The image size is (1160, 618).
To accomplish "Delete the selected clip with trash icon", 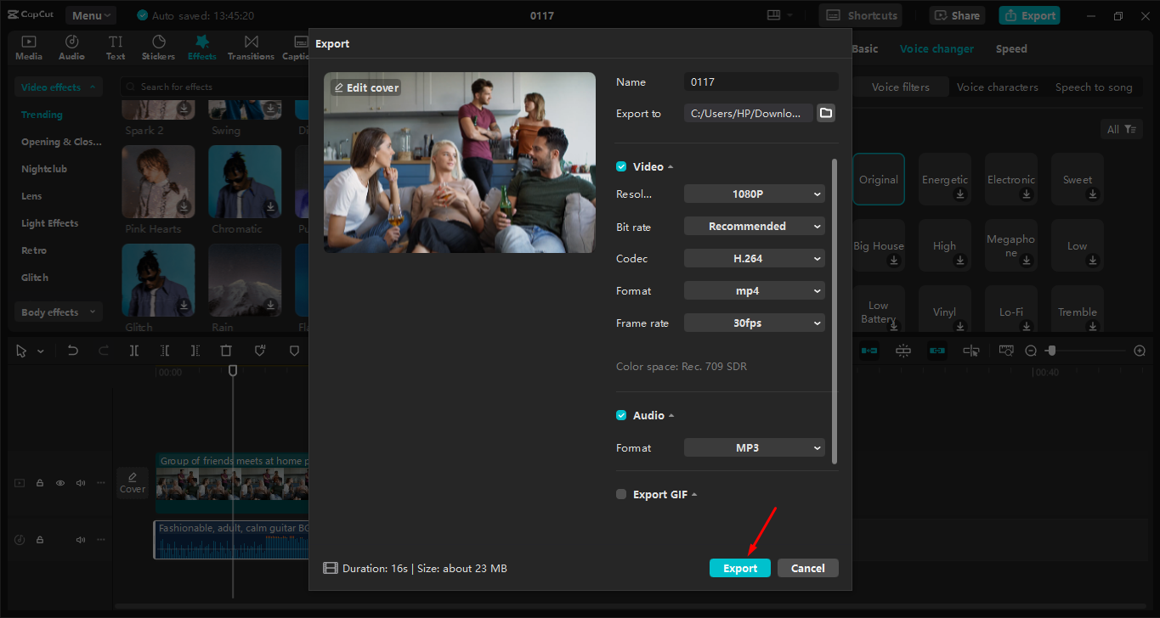I will [x=226, y=350].
